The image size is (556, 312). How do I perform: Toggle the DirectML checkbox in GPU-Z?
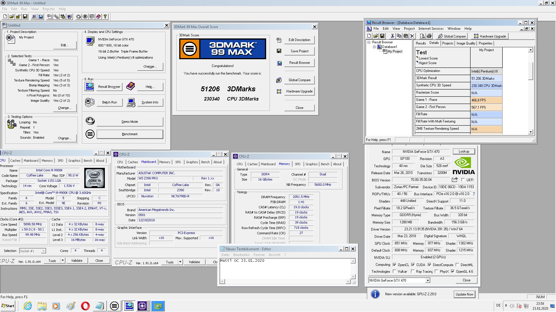point(457,265)
